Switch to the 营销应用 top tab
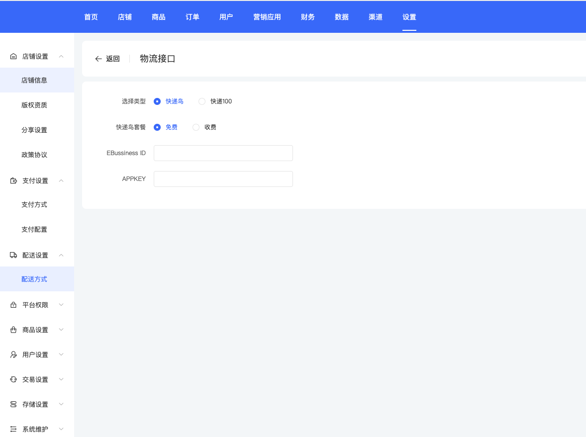 [267, 17]
